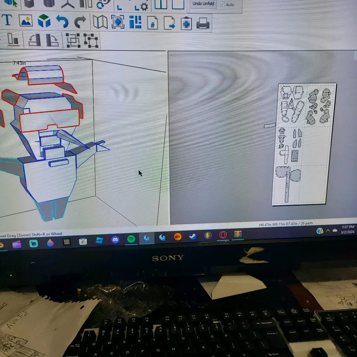Show hidden system tray icons
This screenshot has width=357, height=357.
point(328,230)
